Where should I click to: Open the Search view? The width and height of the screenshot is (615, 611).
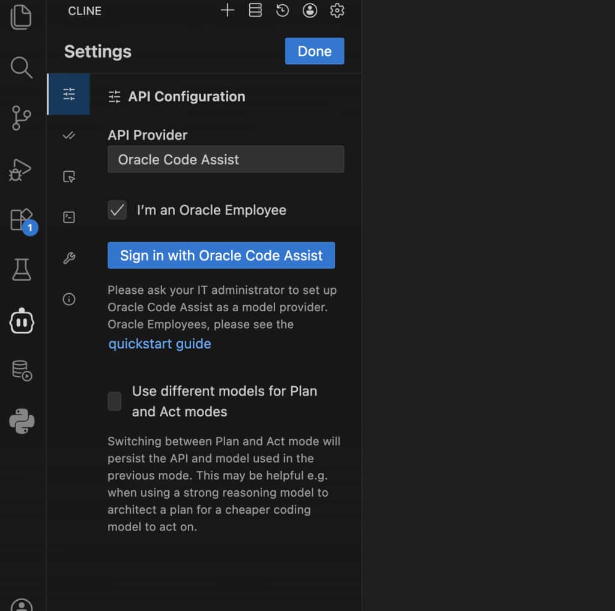[22, 67]
